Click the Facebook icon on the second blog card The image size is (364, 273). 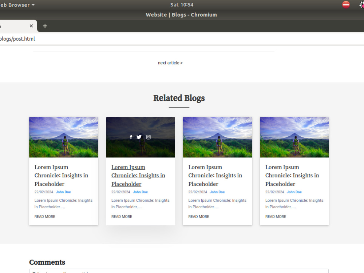(x=131, y=137)
